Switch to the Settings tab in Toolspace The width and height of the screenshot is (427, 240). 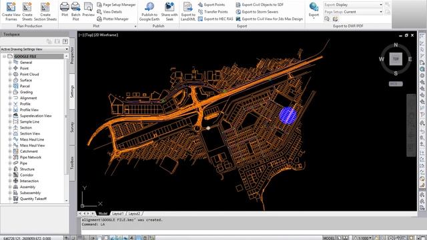click(72, 91)
